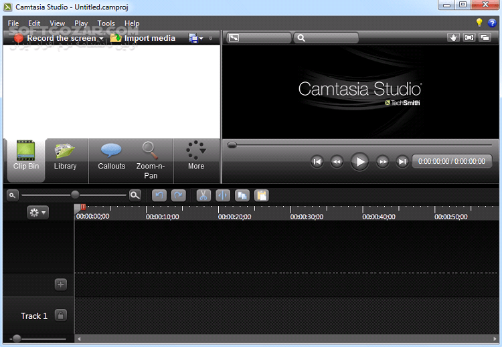502x347 pixels.
Task: Click timeline scrollbar right arrow
Action: [x=495, y=339]
